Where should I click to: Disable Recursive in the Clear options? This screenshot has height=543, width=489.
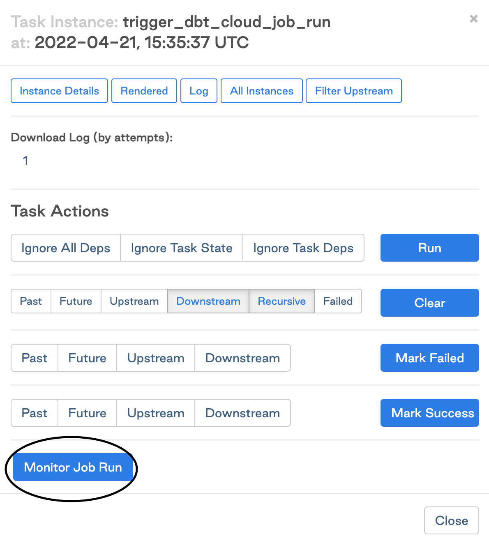(x=281, y=301)
